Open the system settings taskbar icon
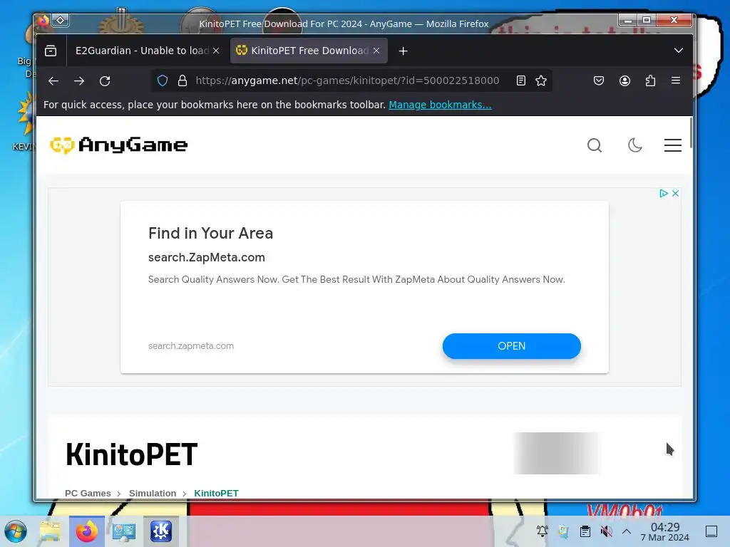 click(124, 531)
